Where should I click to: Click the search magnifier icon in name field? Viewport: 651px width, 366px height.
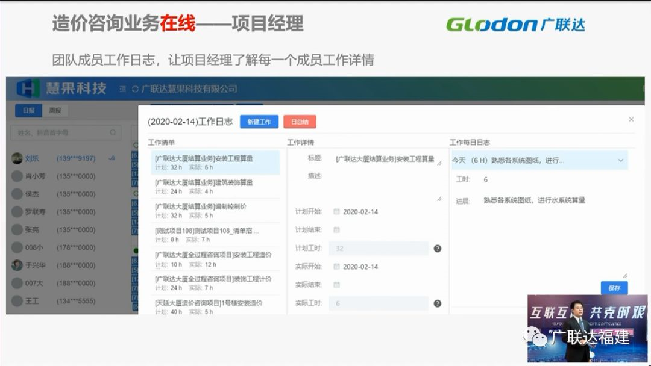point(113,132)
